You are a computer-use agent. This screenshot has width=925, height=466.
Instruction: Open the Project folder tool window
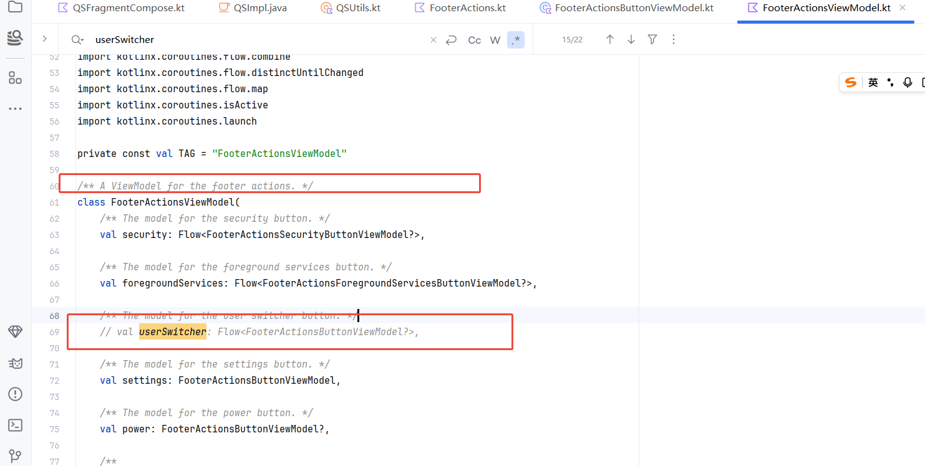click(15, 8)
